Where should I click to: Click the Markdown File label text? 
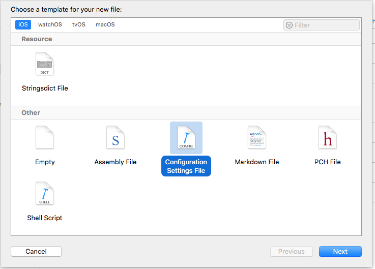pyautogui.click(x=256, y=162)
